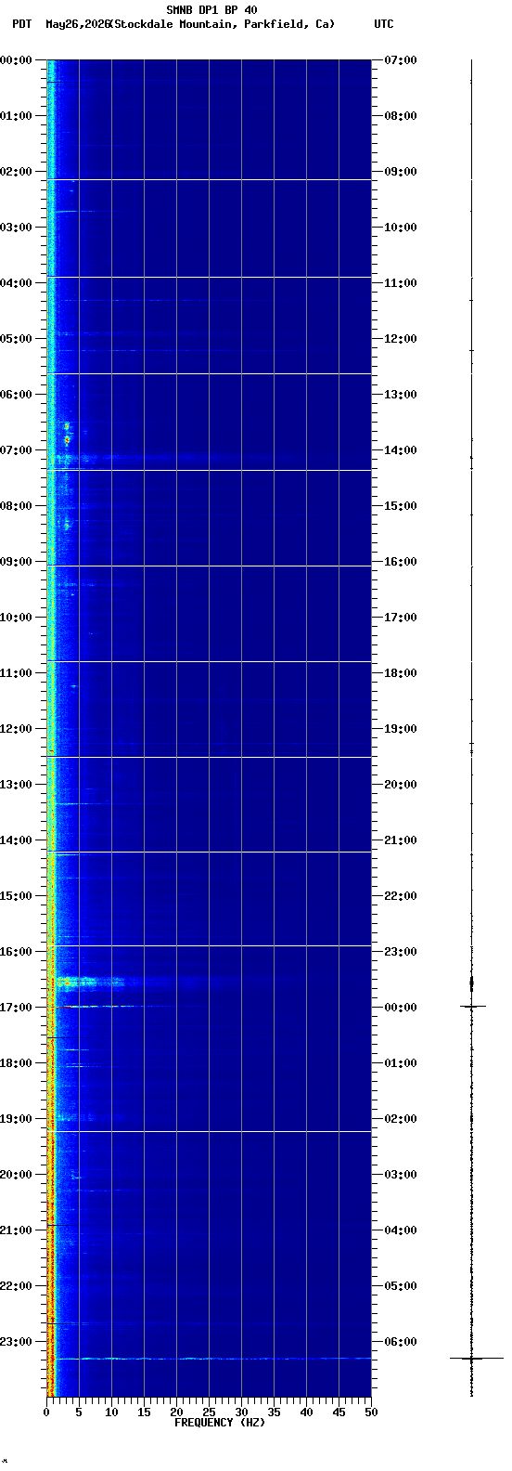Screen dimensions: 512x1471
Task: Click the UTC axis label 09:00
Action: (401, 172)
